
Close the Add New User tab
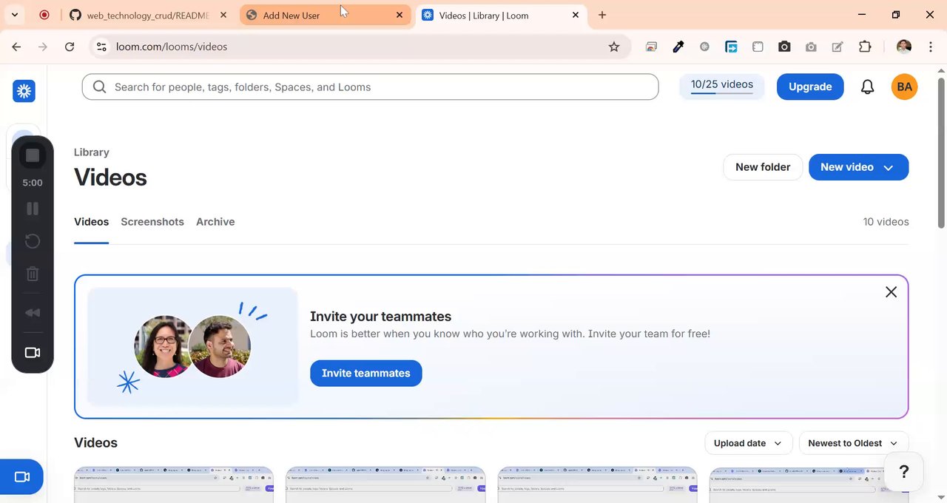(x=400, y=15)
